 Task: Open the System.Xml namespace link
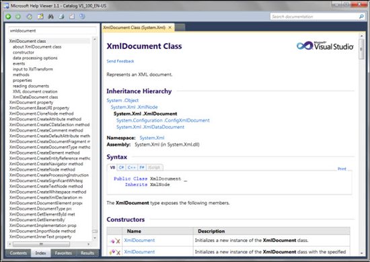[x=152, y=138]
